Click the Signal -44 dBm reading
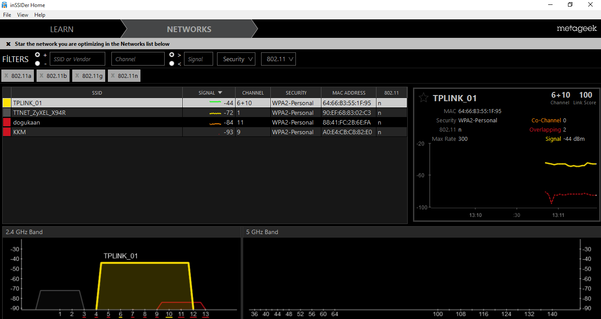601x319 pixels. pos(574,139)
